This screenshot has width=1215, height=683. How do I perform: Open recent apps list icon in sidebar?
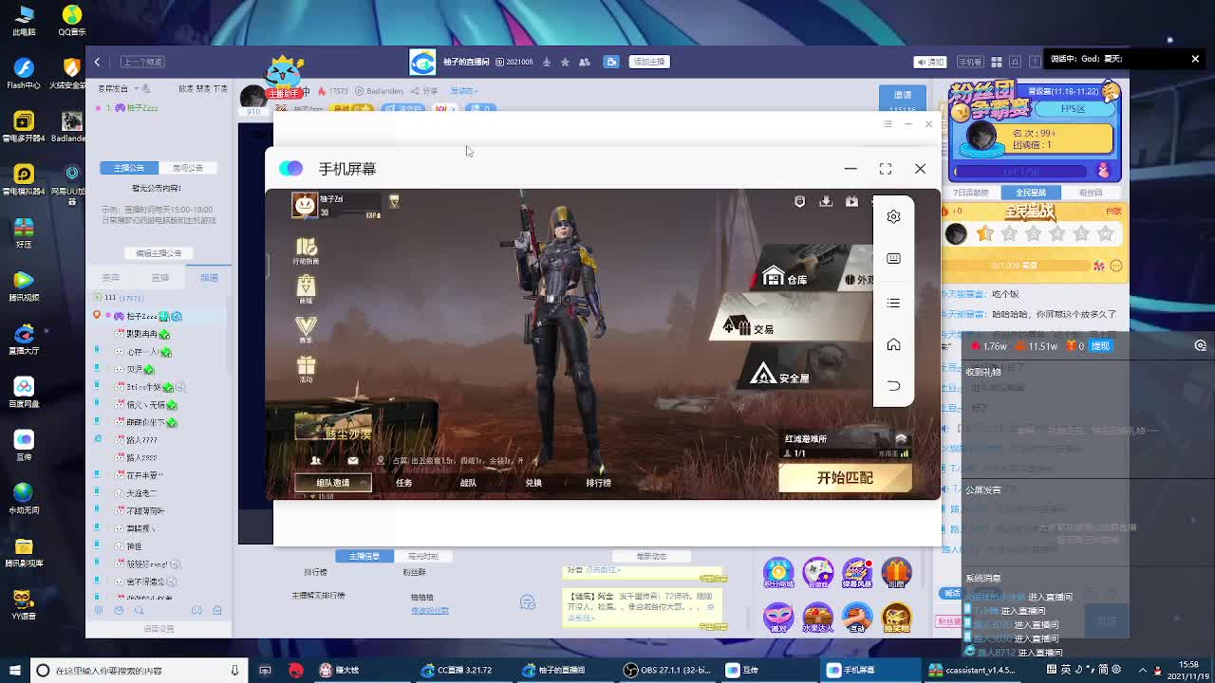tap(893, 303)
